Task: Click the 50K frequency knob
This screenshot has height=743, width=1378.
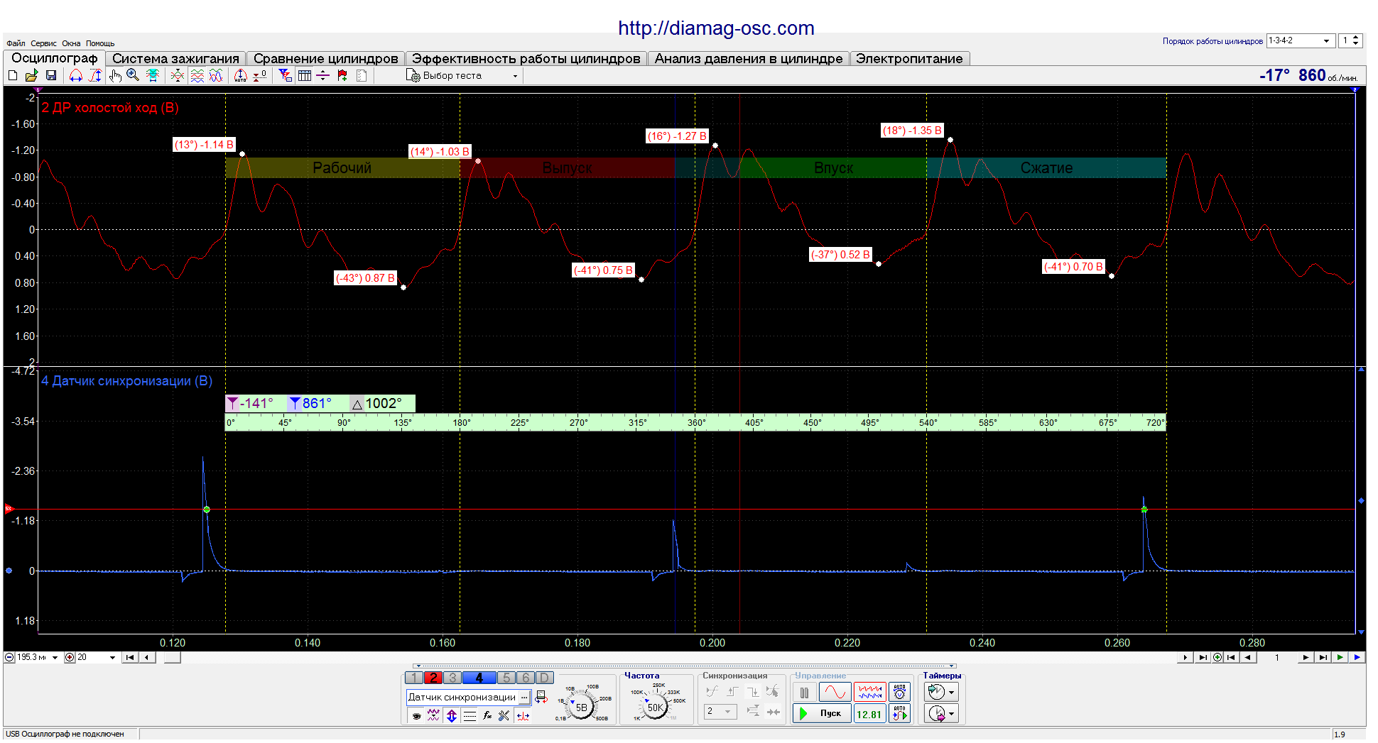Action: [656, 707]
